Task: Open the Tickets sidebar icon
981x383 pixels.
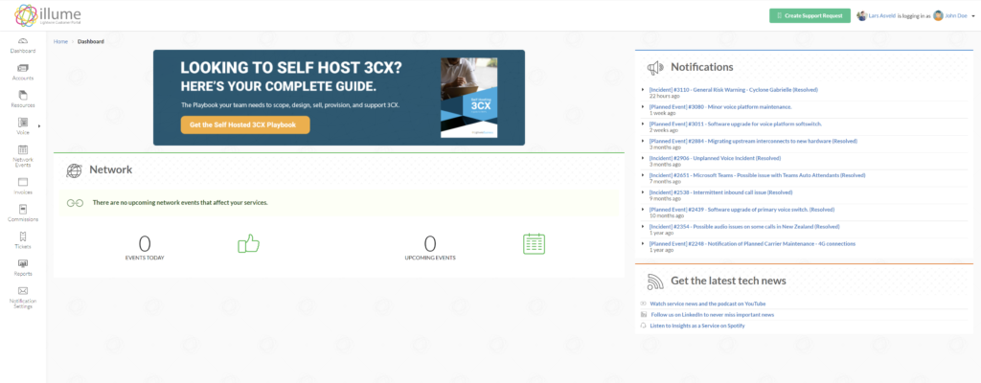Action: click(x=23, y=240)
